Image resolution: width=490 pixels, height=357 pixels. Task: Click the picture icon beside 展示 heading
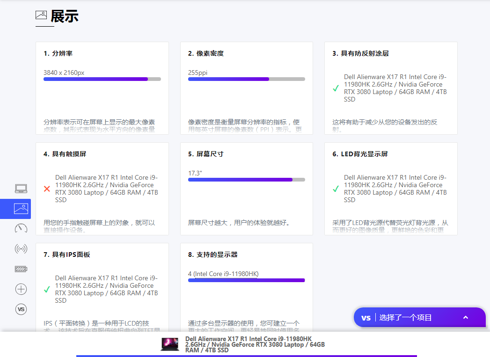[x=41, y=15]
